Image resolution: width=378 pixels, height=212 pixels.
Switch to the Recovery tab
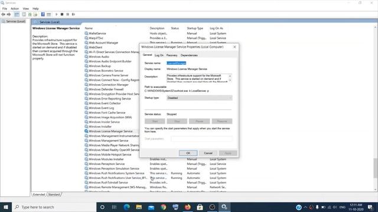point(172,55)
